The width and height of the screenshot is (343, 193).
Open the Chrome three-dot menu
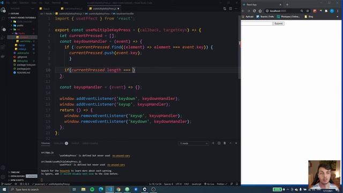coord(338,11)
